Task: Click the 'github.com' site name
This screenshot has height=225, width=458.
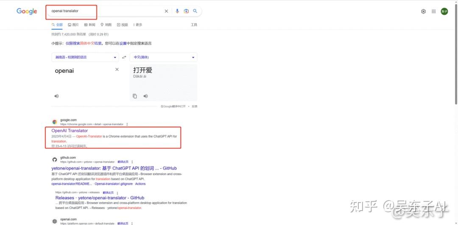Action: coord(68,158)
